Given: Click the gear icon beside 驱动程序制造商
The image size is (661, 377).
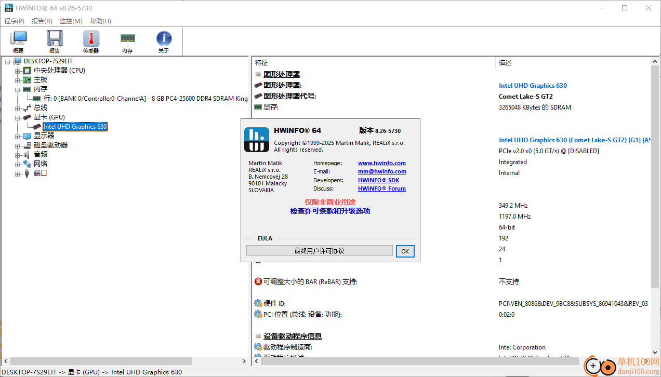Looking at the screenshot, I should [x=258, y=347].
